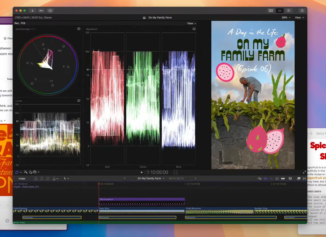Image resolution: width=326 pixels, height=237 pixels.
Task: Click the retime speedometer icon
Action: [x=35, y=172]
